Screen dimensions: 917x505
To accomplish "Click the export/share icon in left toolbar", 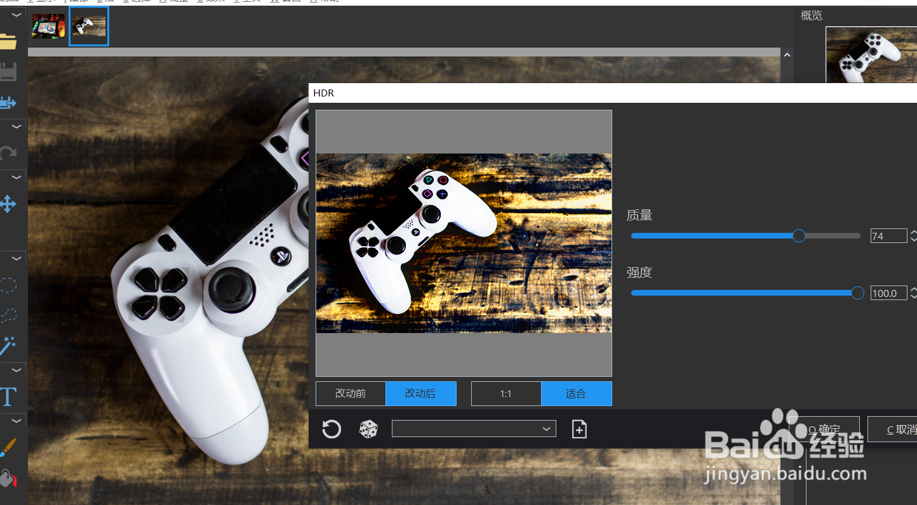I will pyautogui.click(x=8, y=102).
